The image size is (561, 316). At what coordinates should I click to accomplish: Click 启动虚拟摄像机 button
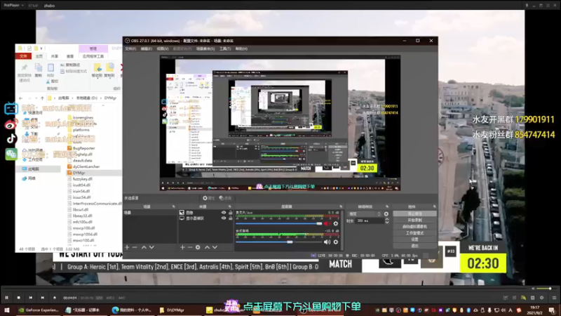[414, 226]
